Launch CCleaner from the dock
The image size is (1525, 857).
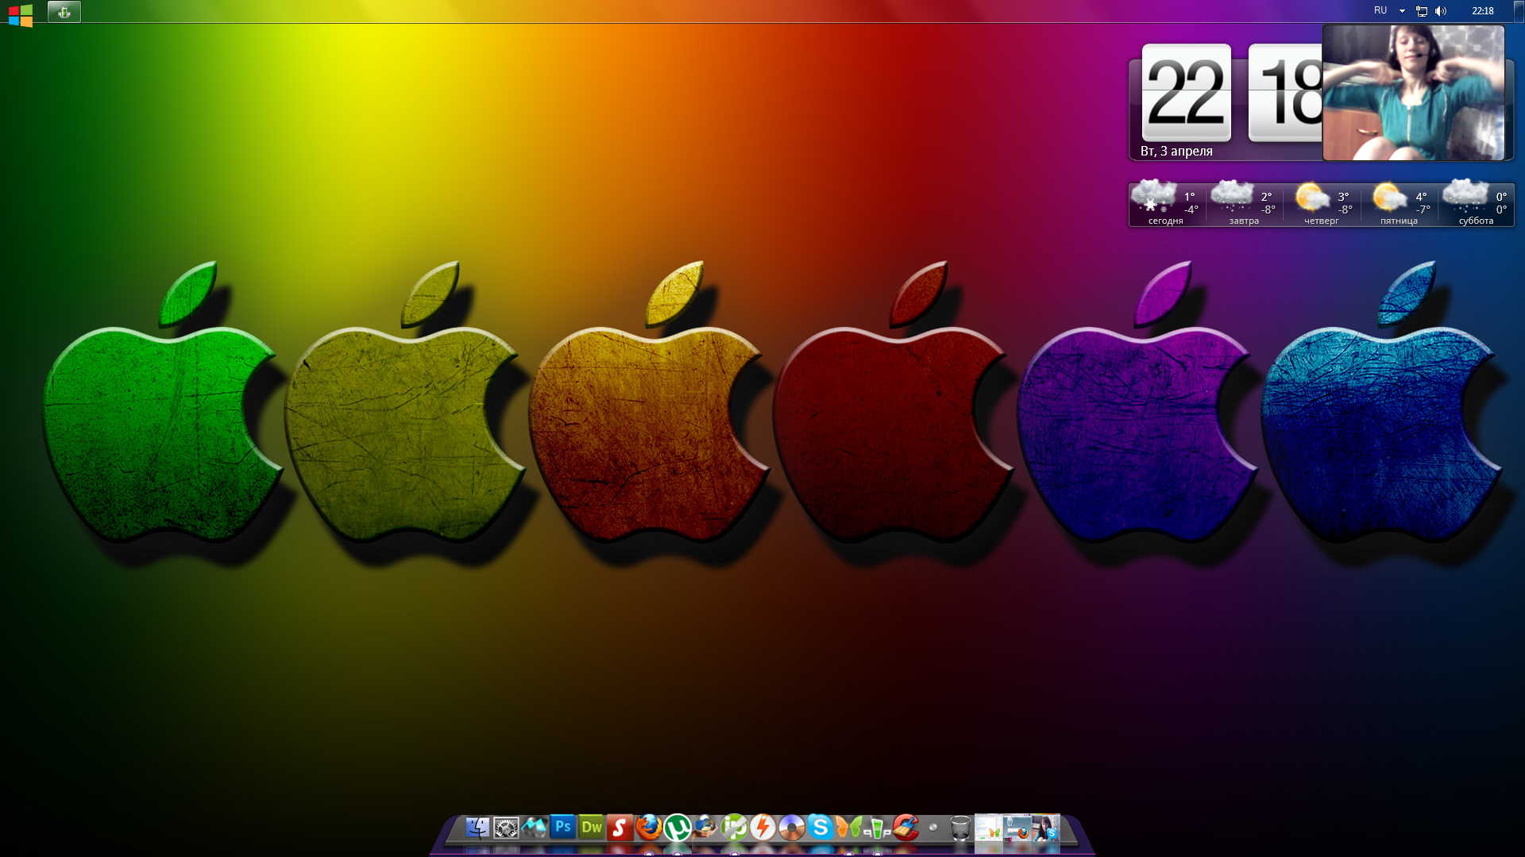tap(905, 828)
